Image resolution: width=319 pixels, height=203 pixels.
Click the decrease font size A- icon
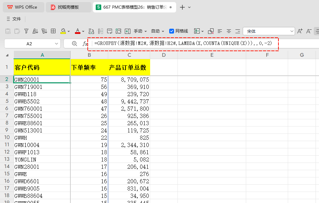pos(309,31)
